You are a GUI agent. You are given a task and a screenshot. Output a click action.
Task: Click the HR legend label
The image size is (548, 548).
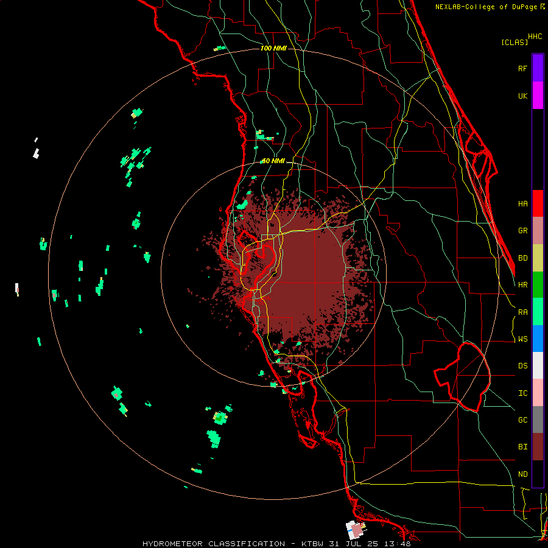[522, 285]
